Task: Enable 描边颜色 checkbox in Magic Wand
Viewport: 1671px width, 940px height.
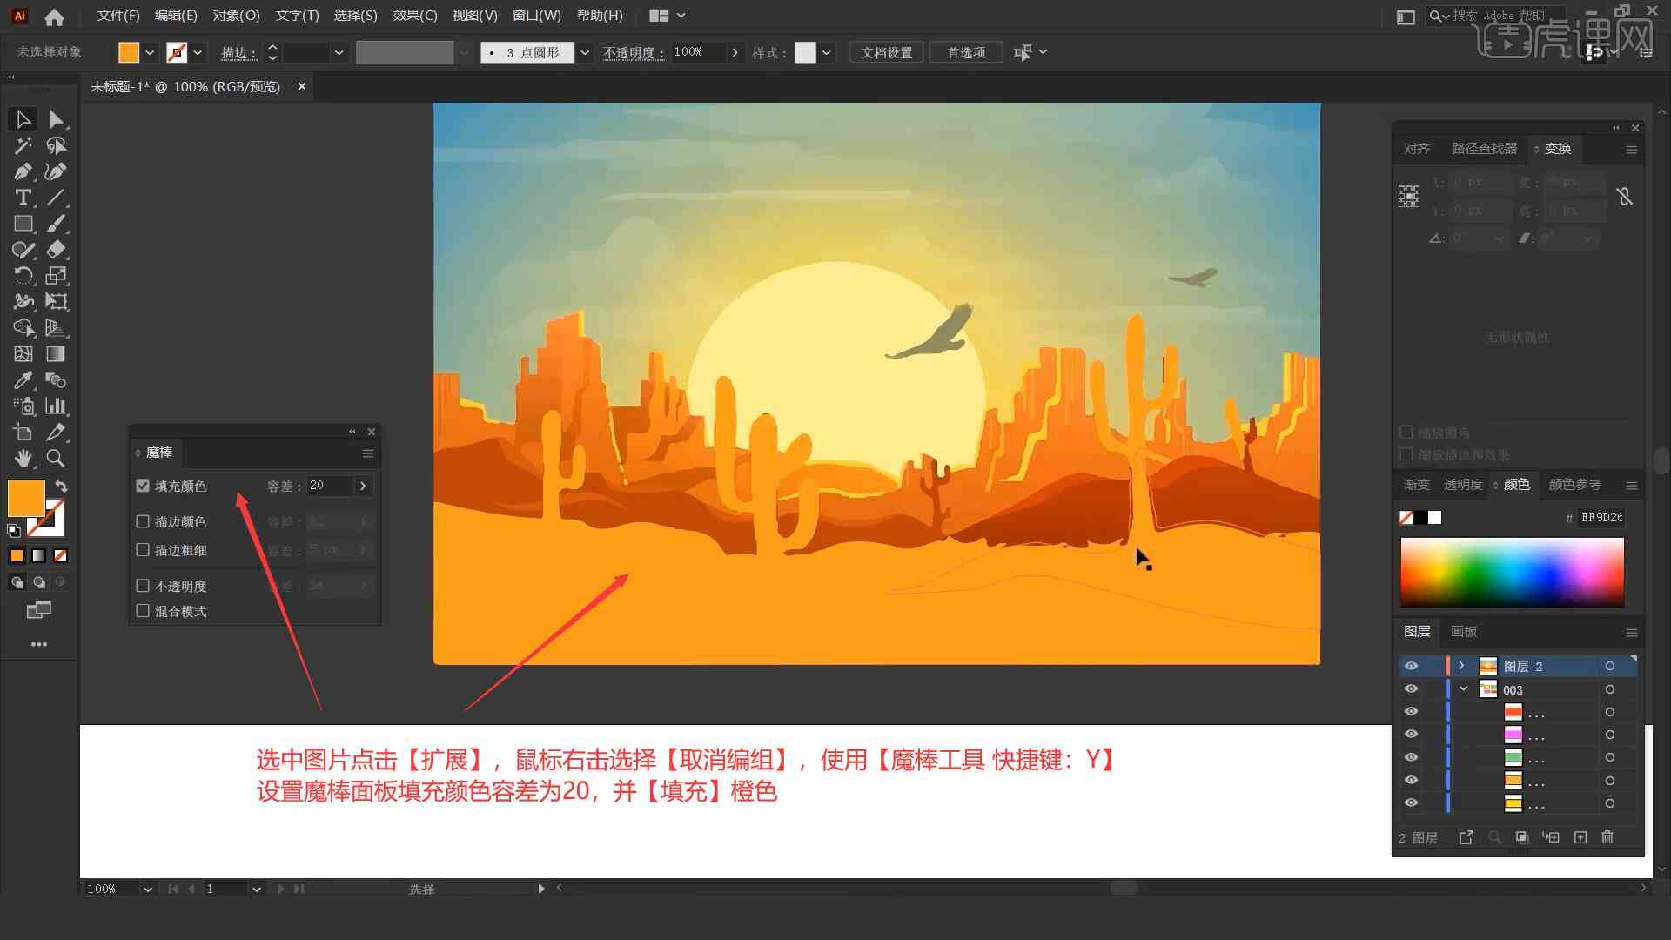Action: [144, 521]
